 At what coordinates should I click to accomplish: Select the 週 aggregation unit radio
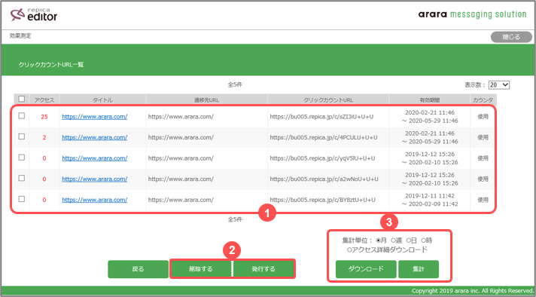393,240
